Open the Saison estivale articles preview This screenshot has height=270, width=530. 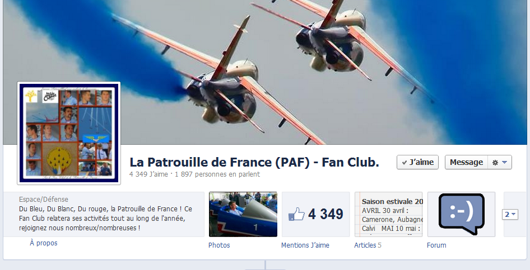388,215
